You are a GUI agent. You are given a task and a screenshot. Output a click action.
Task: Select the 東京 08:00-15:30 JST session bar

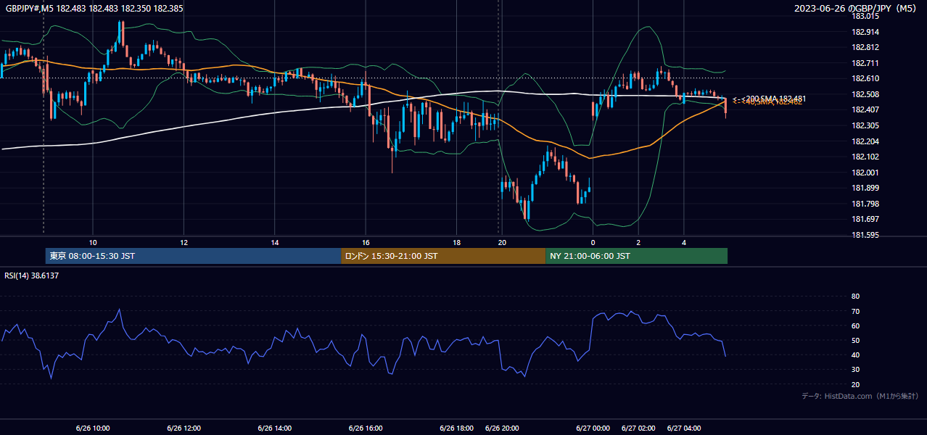pos(193,256)
